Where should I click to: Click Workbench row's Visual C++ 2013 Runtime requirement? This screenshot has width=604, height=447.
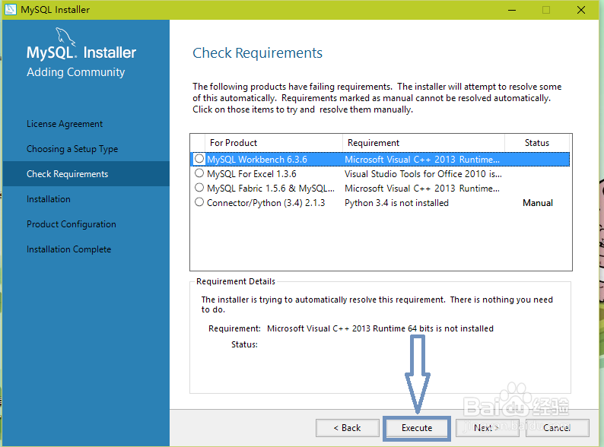[421, 160]
